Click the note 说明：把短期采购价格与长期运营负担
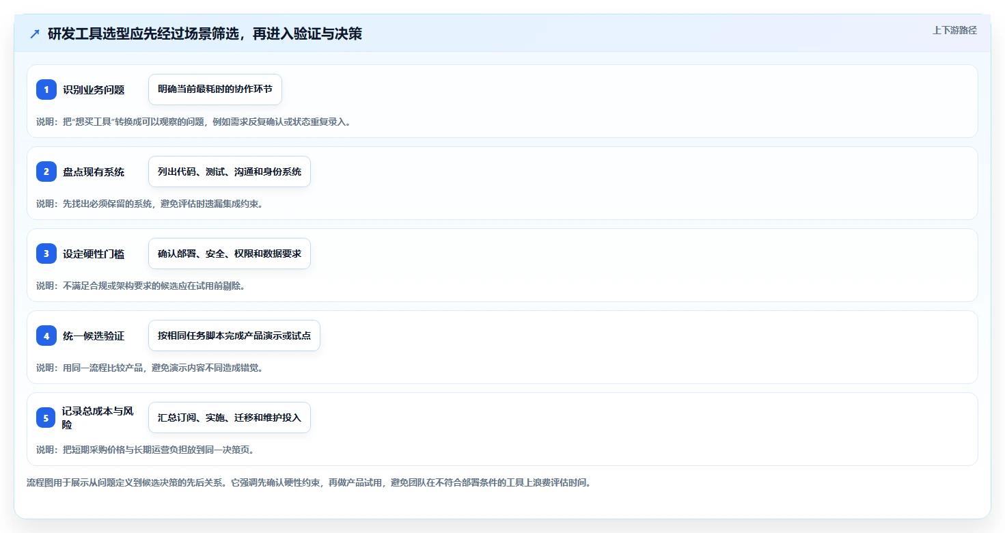 coord(146,450)
